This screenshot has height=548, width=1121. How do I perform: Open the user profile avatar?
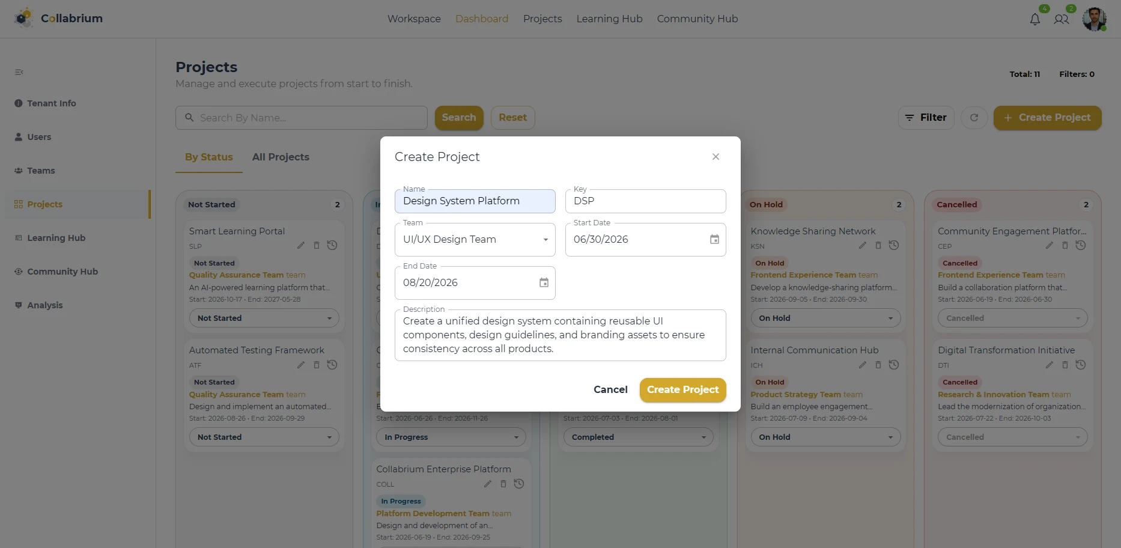(1094, 19)
